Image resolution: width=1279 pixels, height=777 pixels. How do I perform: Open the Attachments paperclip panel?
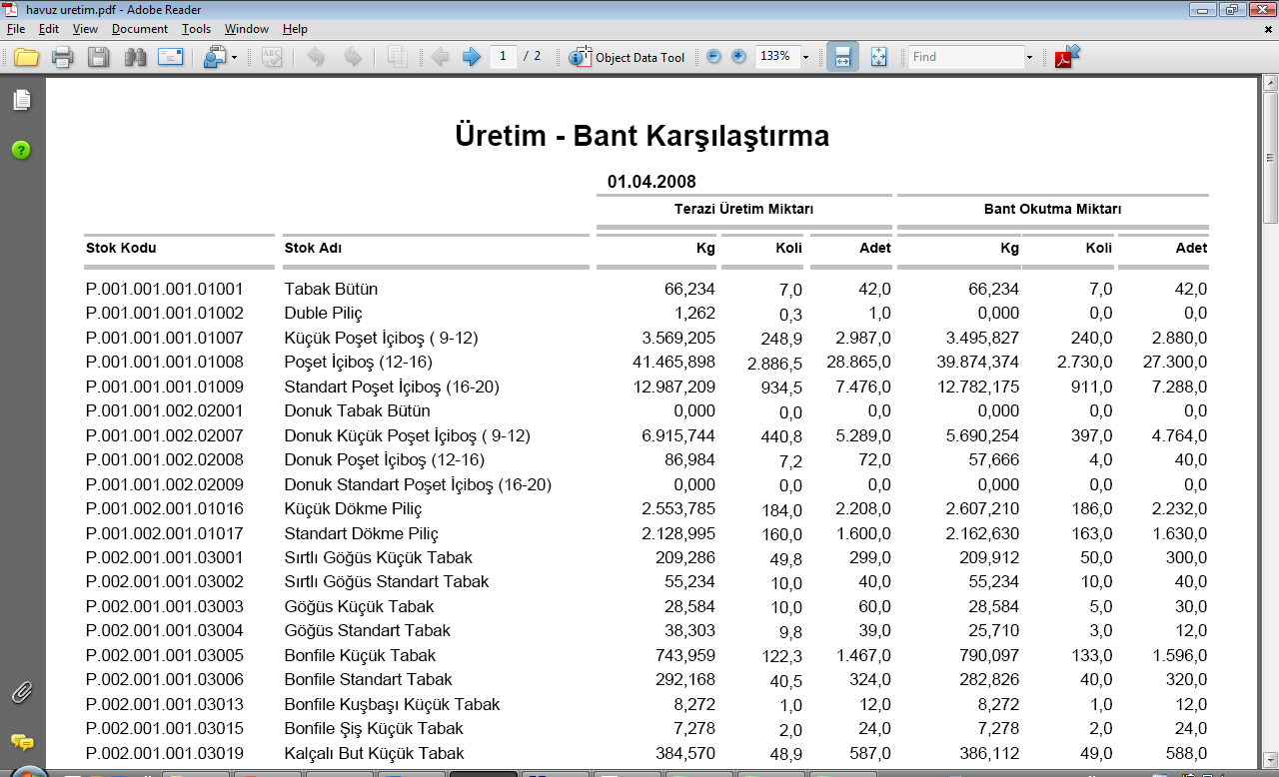[22, 692]
